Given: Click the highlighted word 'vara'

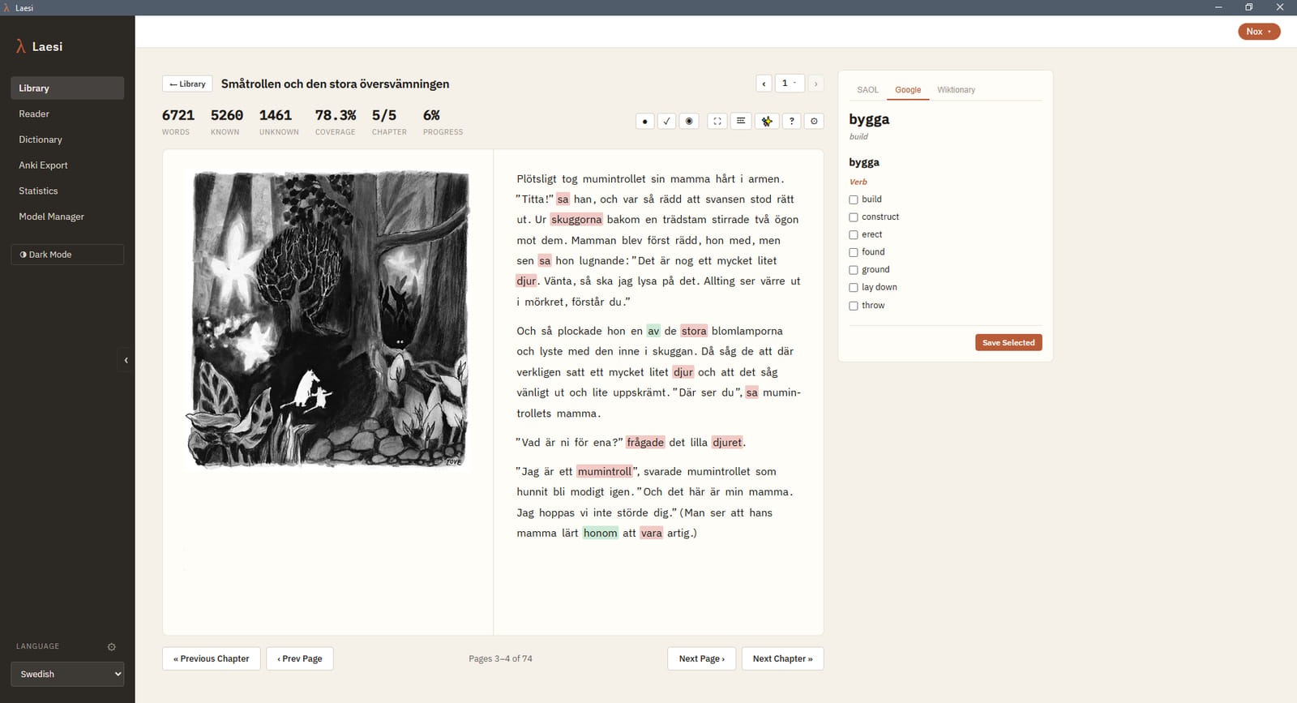Looking at the screenshot, I should [x=652, y=534].
